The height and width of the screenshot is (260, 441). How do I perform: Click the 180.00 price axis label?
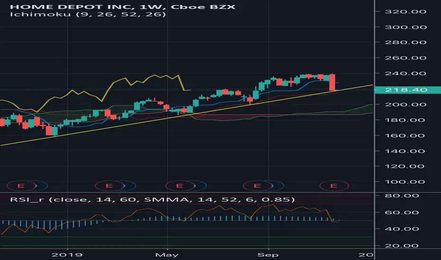[x=406, y=120]
